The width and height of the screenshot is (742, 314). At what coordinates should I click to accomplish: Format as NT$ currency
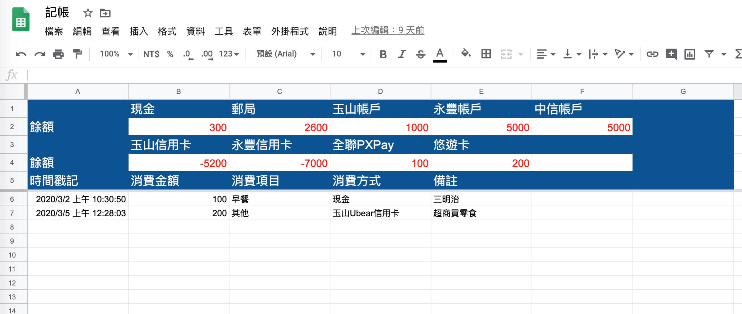(151, 54)
